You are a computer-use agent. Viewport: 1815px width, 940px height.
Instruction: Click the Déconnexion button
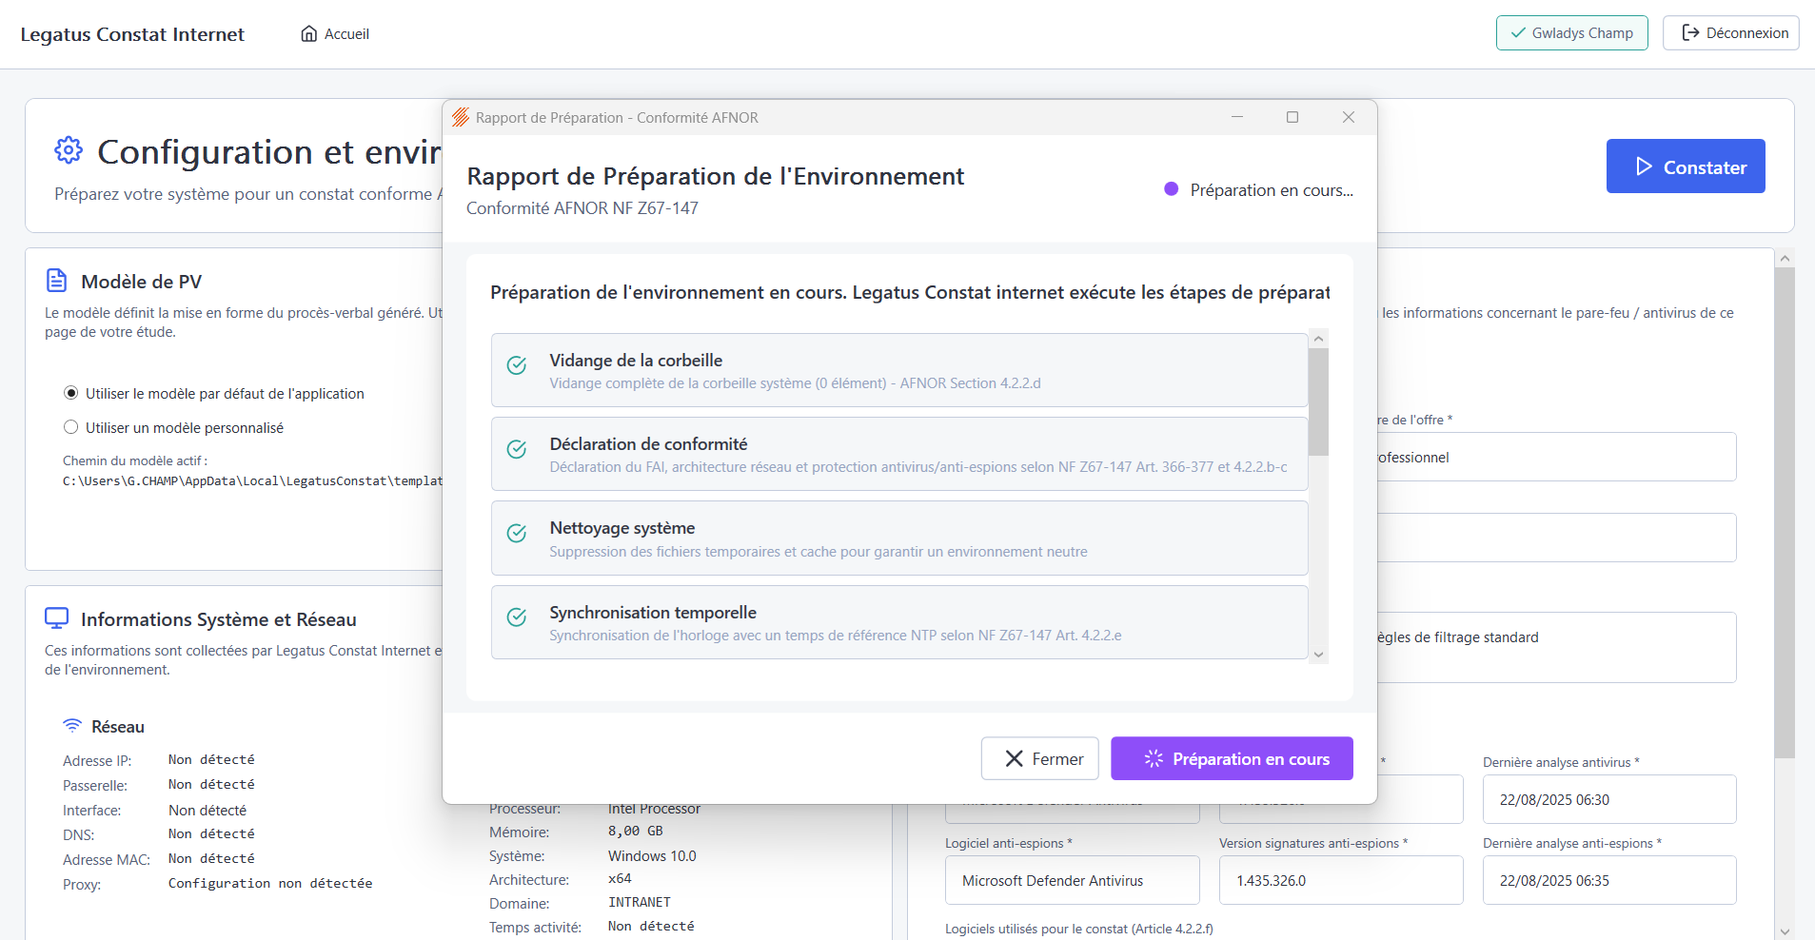click(1730, 33)
